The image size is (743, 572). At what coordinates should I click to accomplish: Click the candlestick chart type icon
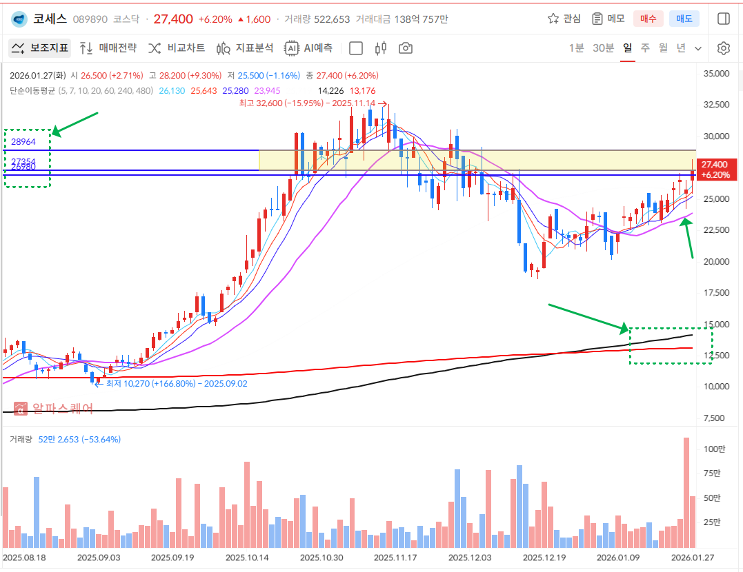pos(381,48)
